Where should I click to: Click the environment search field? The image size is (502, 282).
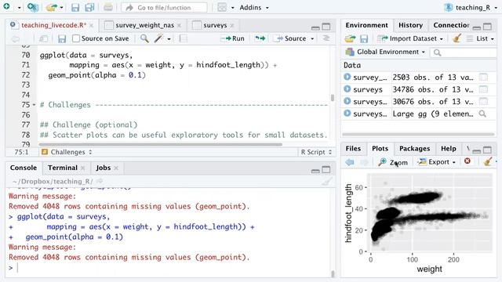tap(464, 52)
